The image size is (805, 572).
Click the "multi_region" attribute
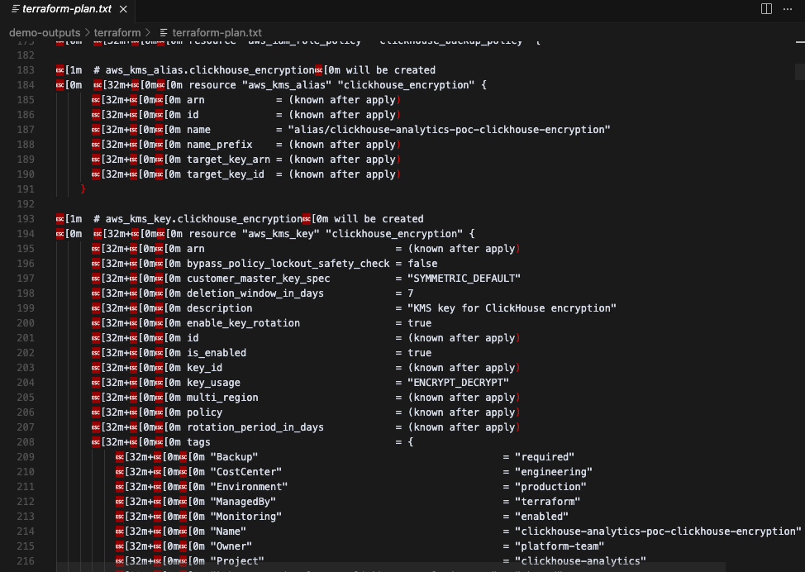click(x=222, y=398)
